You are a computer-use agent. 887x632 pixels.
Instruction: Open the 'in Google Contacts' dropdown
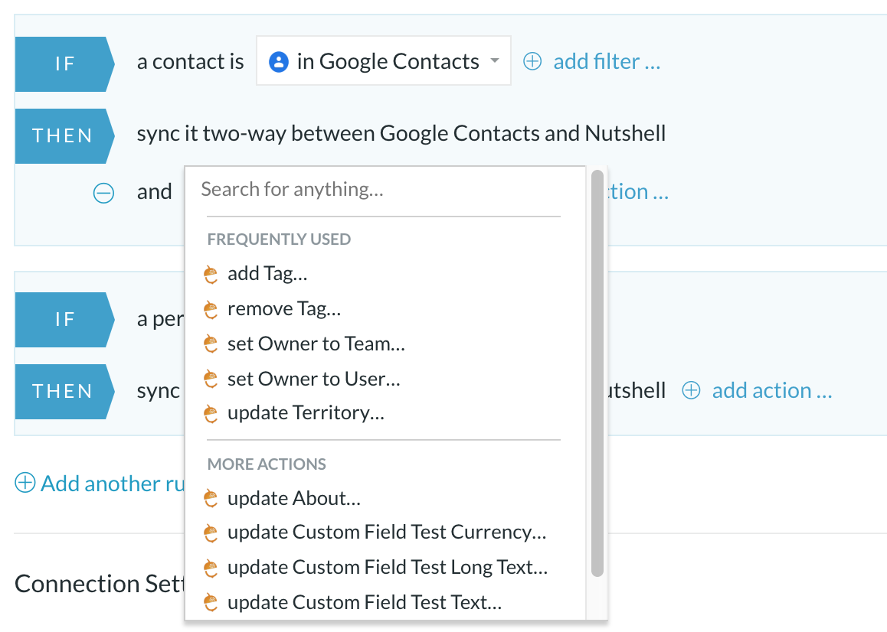(x=384, y=61)
